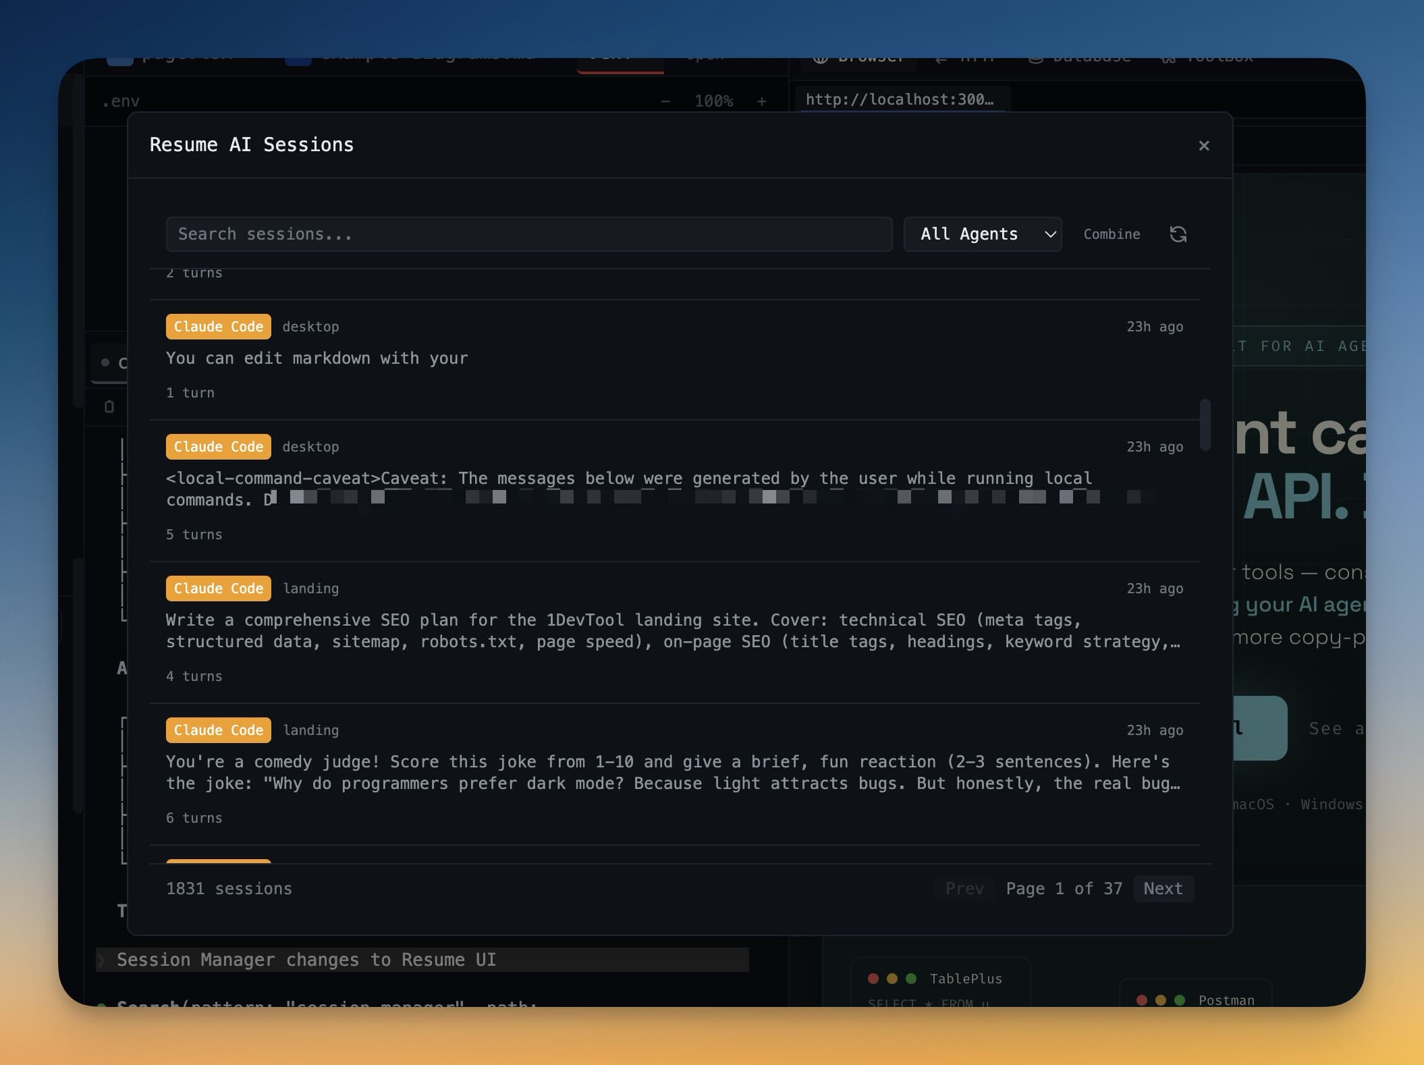The height and width of the screenshot is (1065, 1424).
Task: Click the Search sessions input field
Action: pyautogui.click(x=529, y=234)
